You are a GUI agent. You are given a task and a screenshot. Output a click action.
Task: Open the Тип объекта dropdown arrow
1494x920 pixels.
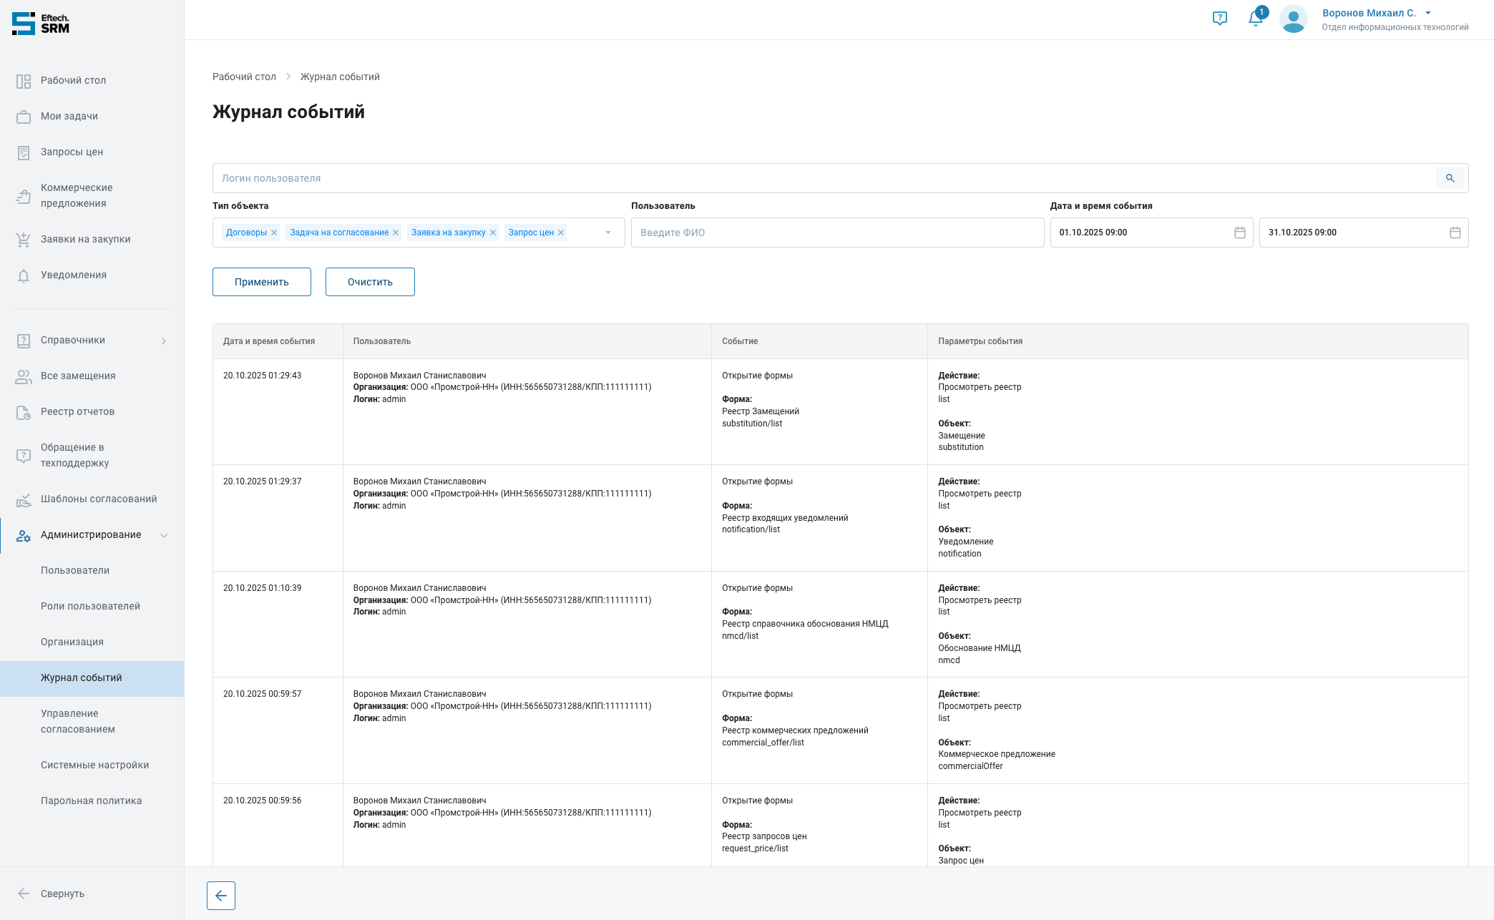pyautogui.click(x=608, y=233)
